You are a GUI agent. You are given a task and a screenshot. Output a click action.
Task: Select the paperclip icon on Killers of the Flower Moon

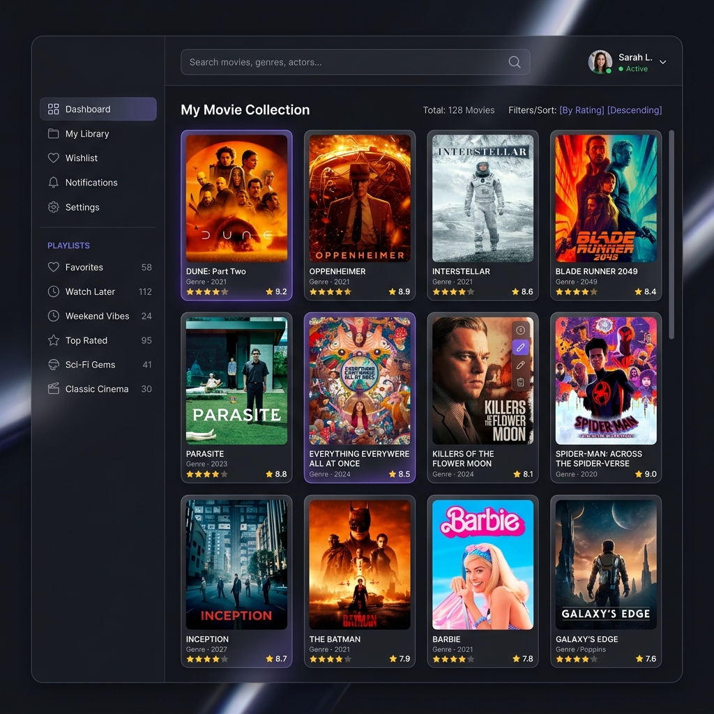point(520,347)
